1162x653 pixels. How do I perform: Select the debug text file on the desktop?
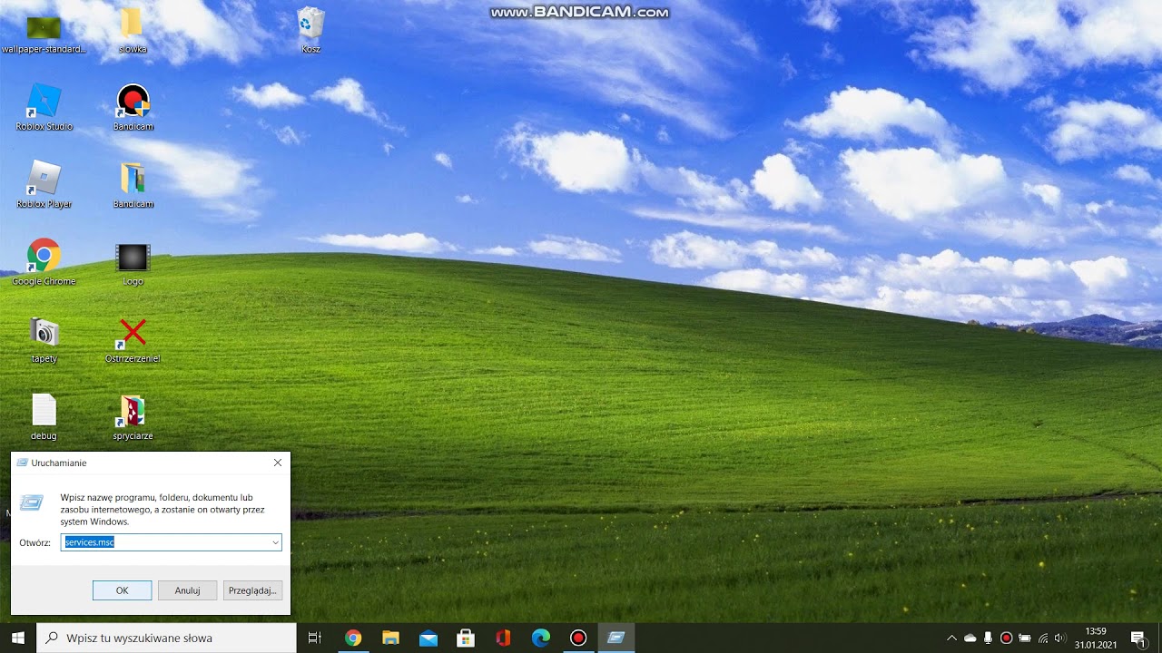[44, 417]
